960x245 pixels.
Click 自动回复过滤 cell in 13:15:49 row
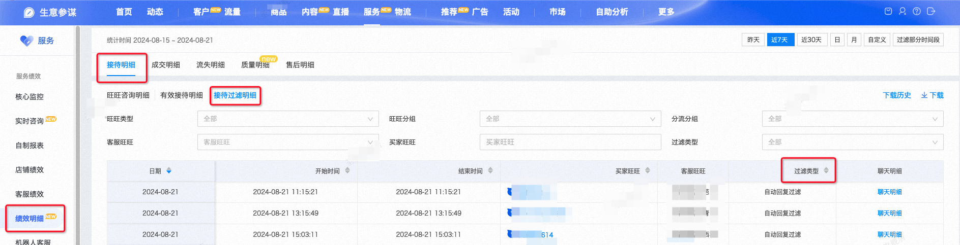click(782, 214)
